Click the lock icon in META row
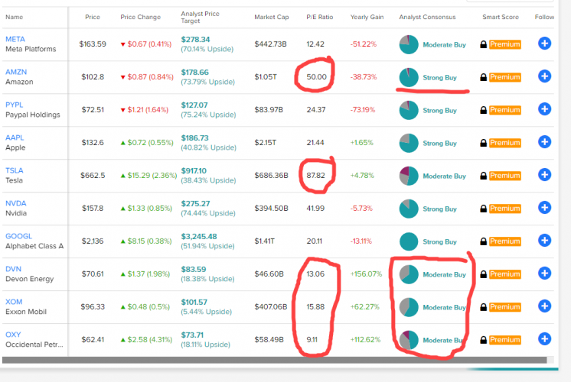 (483, 44)
